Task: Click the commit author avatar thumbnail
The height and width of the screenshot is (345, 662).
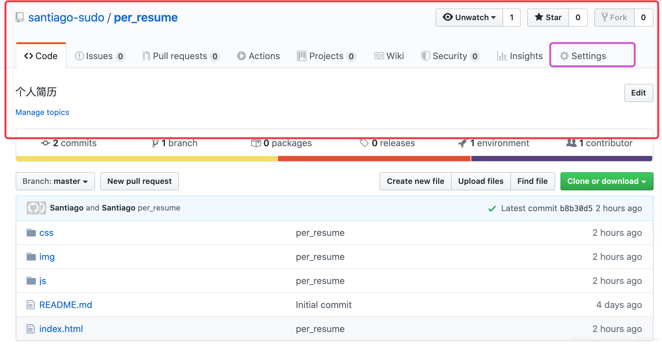Action: tap(36, 208)
